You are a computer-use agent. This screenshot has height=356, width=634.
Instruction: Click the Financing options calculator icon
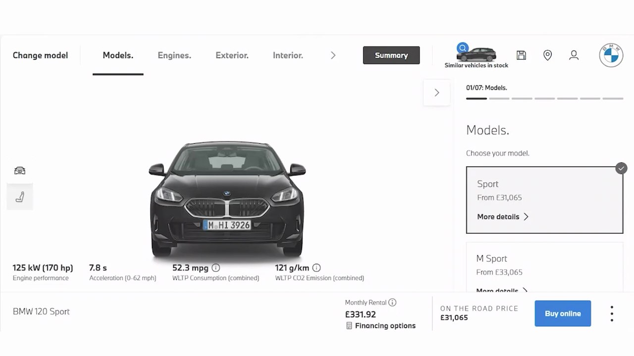349,325
